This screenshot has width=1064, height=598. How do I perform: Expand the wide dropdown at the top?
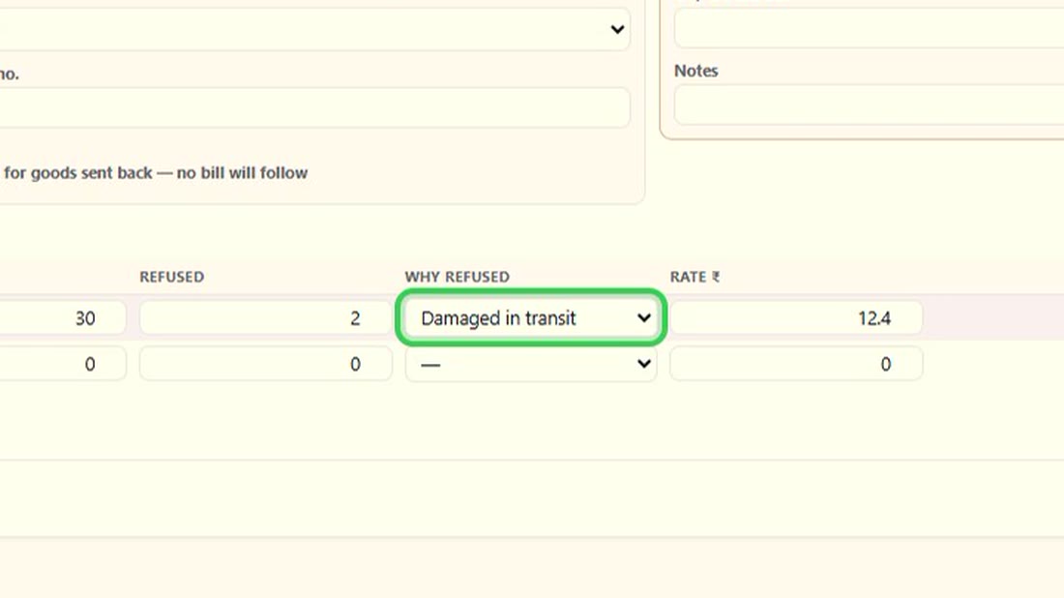pyautogui.click(x=314, y=29)
